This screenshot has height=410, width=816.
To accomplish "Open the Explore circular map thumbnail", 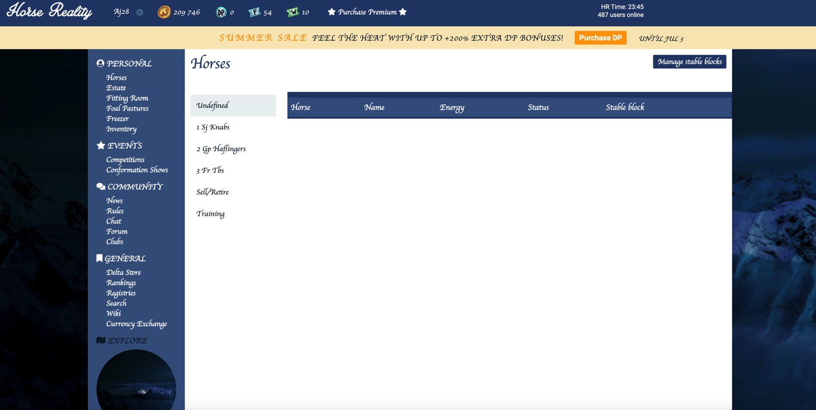I will coord(136,380).
